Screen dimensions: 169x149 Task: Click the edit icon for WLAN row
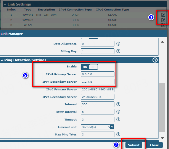[163, 25]
